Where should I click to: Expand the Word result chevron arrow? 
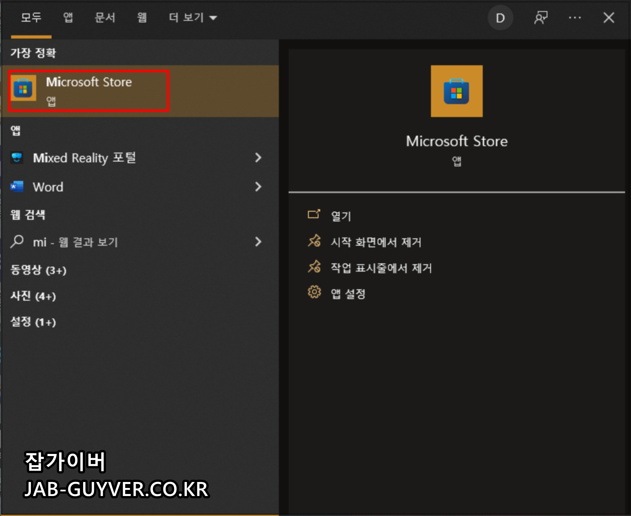[x=258, y=186]
